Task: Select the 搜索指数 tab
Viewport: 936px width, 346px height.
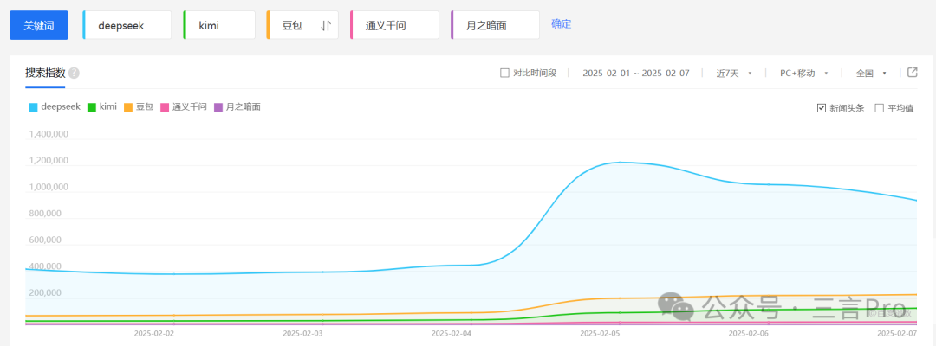Action: pos(45,74)
